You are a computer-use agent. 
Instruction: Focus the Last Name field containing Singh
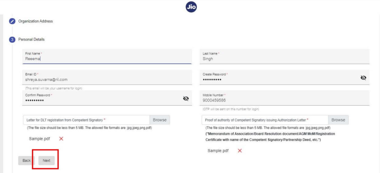point(285,56)
